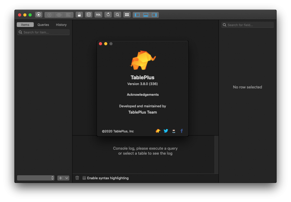Image resolution: width=291 pixels, height=202 pixels.
Task: Click the Search for item field
Action: (43, 32)
